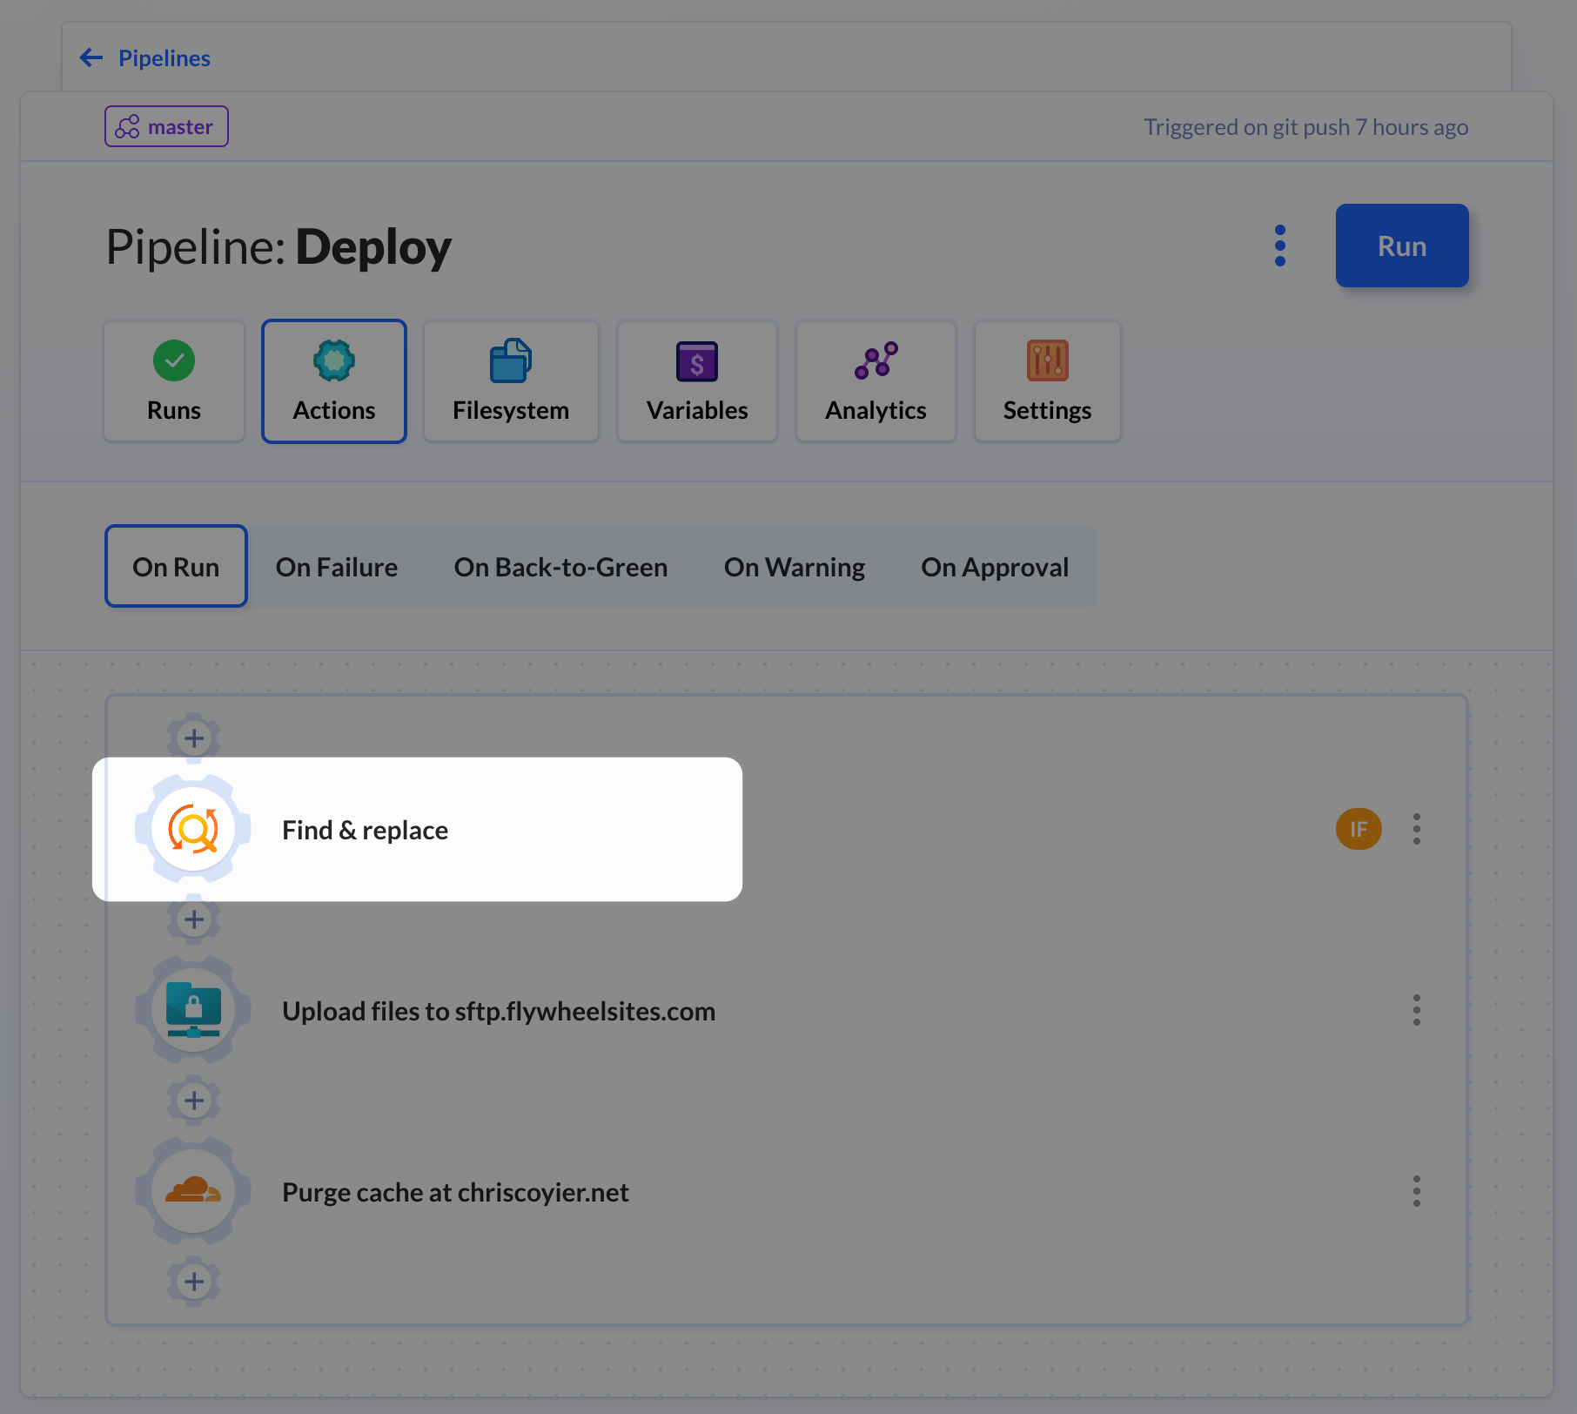Add an action after Upload files

coord(193,1101)
